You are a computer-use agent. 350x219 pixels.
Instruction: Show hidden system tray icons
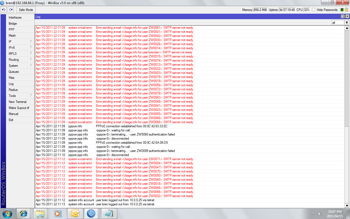coord(313,214)
